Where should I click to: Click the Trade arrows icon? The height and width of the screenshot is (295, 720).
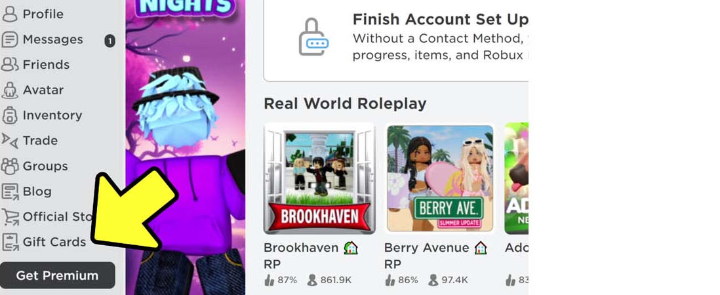point(9,140)
